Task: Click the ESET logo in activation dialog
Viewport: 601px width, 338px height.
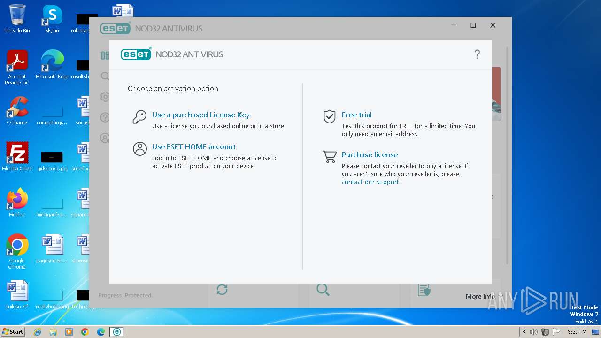Action: click(136, 54)
